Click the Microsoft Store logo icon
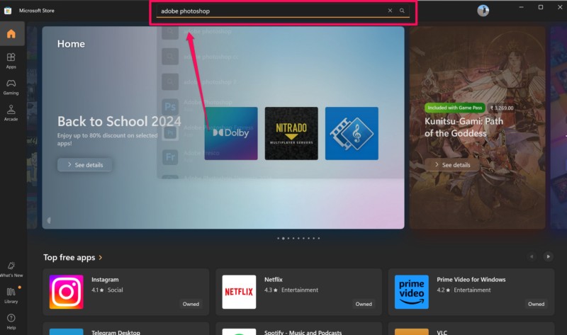Image resolution: width=567 pixels, height=335 pixels. point(8,11)
